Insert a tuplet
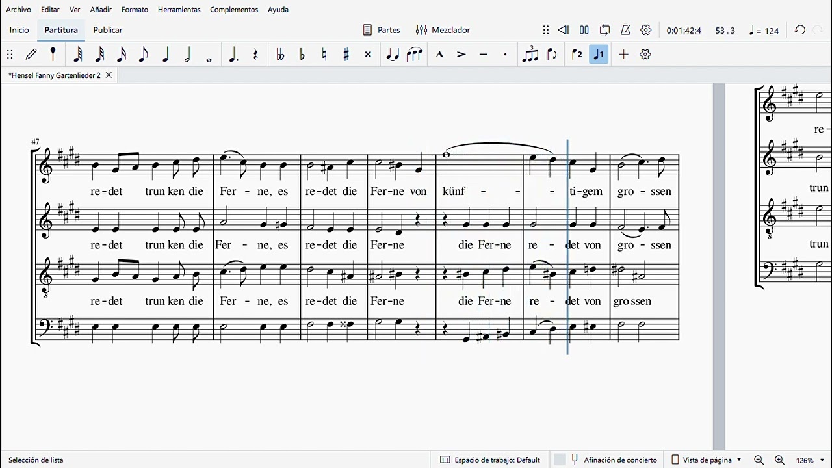Viewport: 832px width, 468px height. point(530,55)
